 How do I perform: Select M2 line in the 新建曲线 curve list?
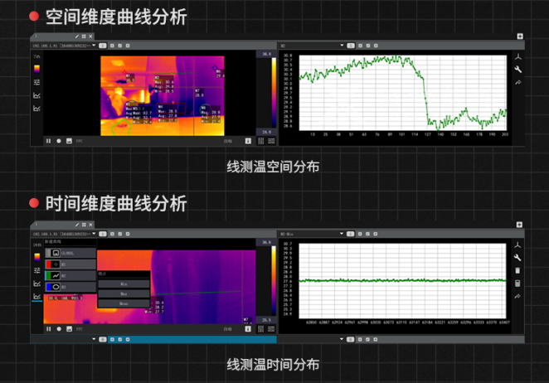pos(70,275)
